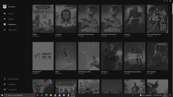Click the FRA language indicator
The image size is (173, 97).
pos(160,95)
